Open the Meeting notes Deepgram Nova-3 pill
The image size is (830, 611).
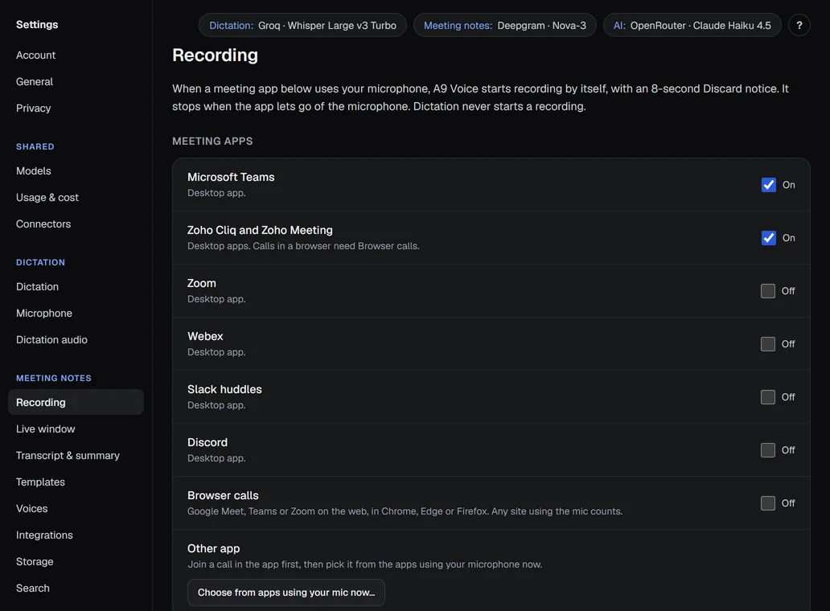504,25
